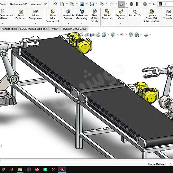
Task: Open the File Properties icon
Action: click(x=138, y=4)
